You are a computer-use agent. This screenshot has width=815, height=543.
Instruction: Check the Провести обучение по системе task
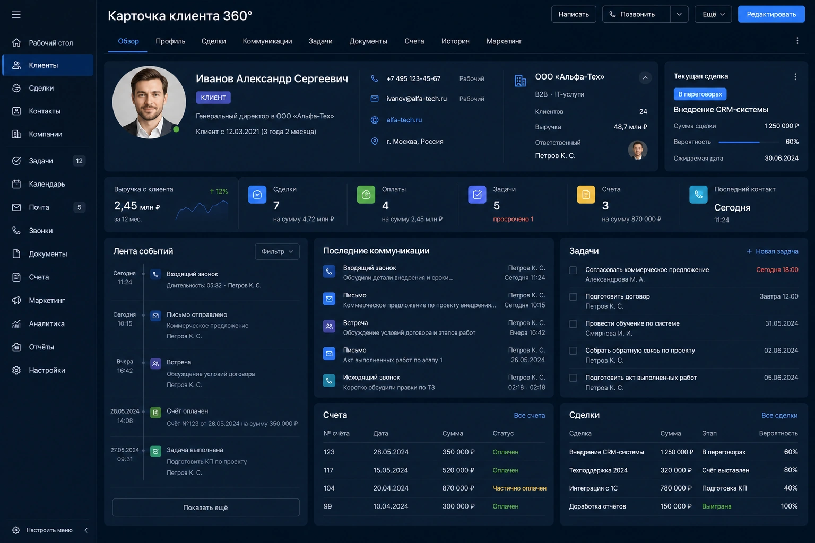573,324
